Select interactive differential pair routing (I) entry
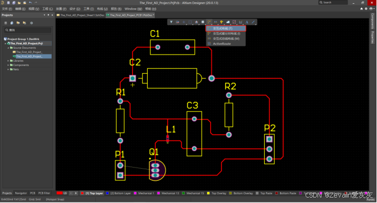 [x=226, y=34]
